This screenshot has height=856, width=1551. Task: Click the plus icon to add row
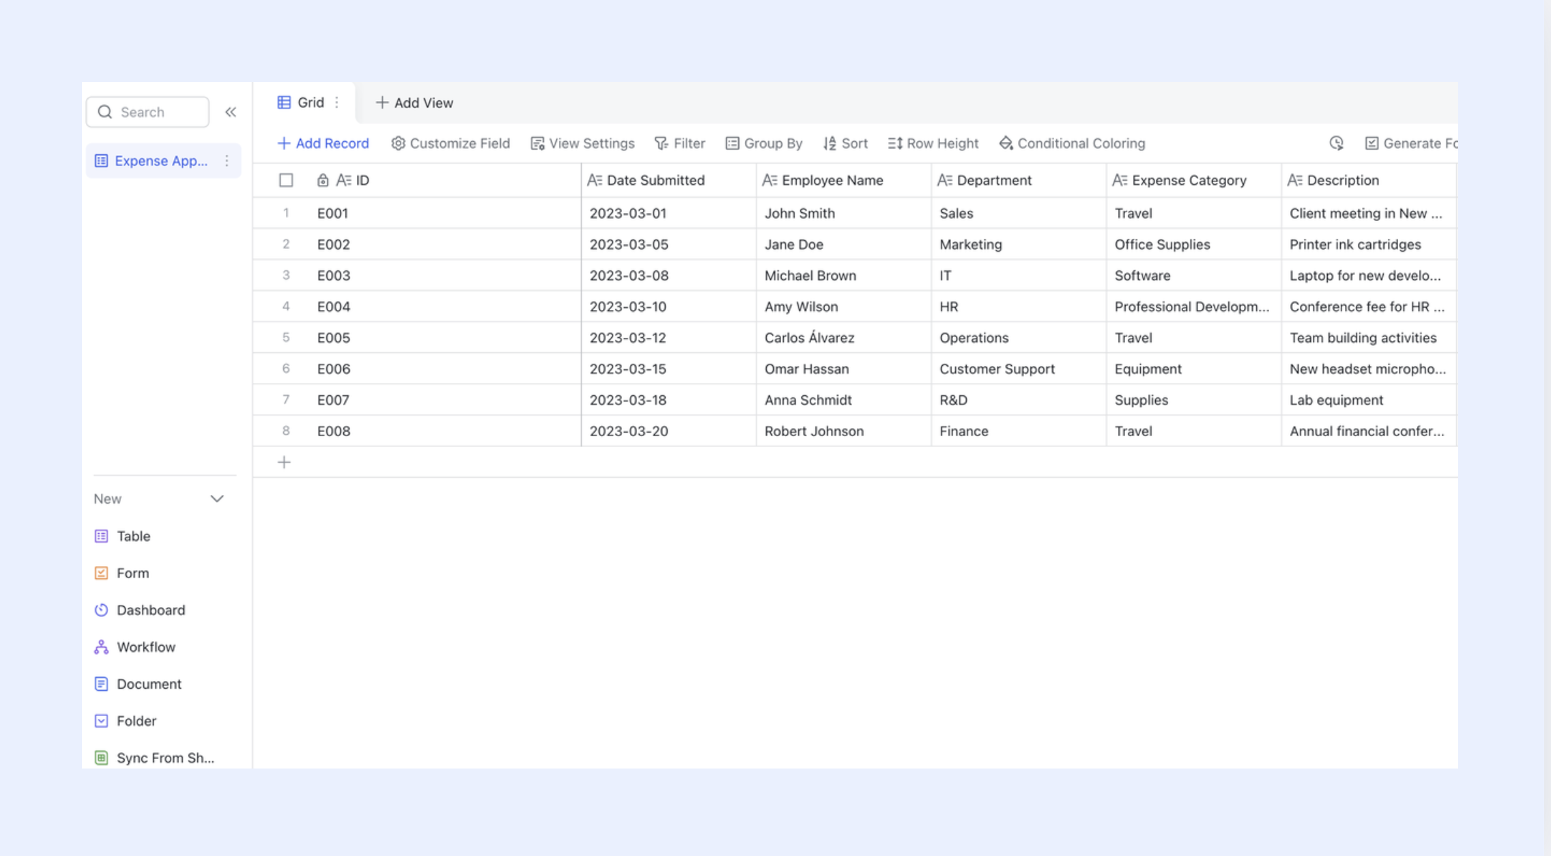pos(284,462)
